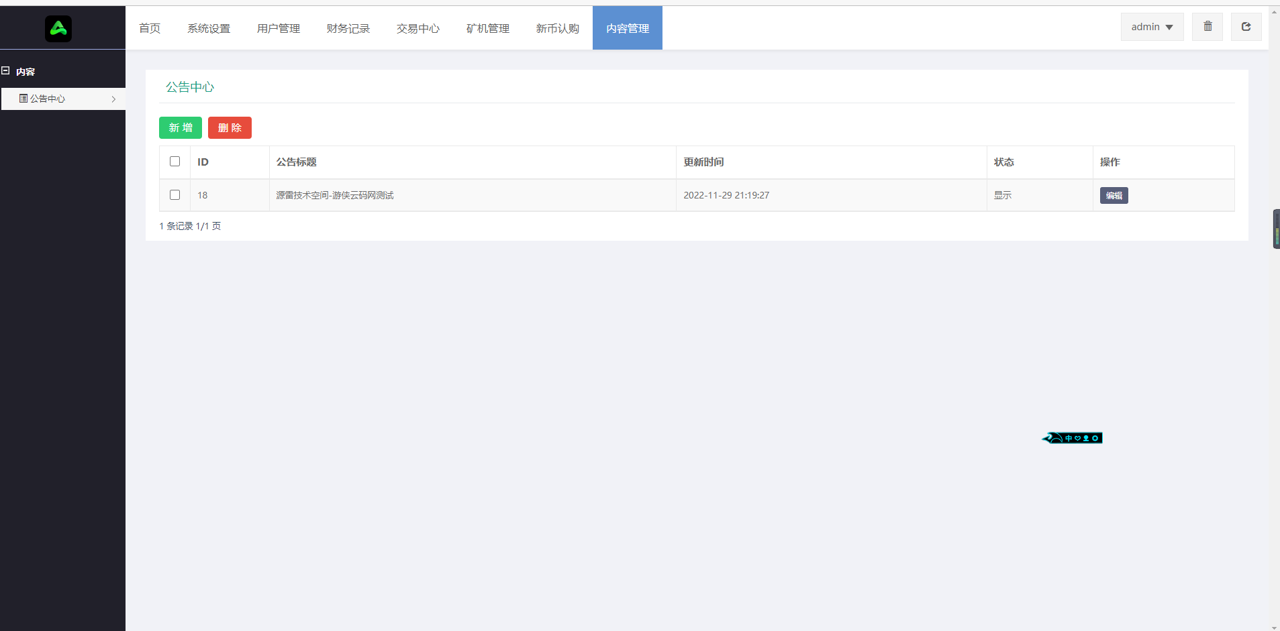This screenshot has height=631, width=1280.
Task: Open the 财务记录 menu
Action: (x=348, y=28)
